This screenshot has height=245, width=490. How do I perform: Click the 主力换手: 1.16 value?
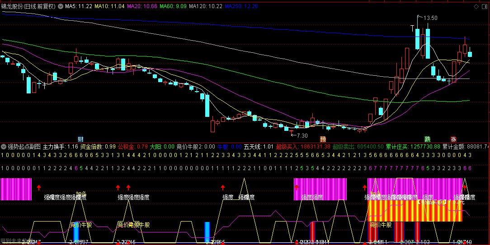(x=60, y=146)
